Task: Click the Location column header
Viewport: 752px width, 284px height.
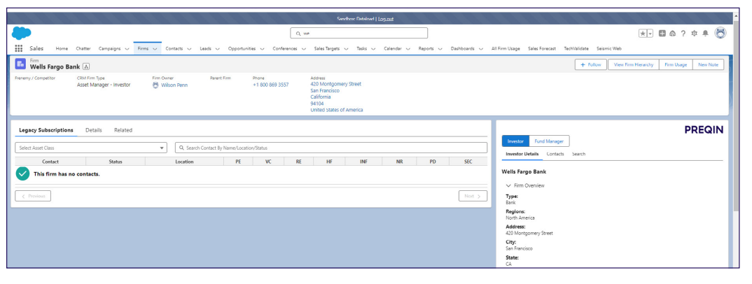Action: [185, 162]
